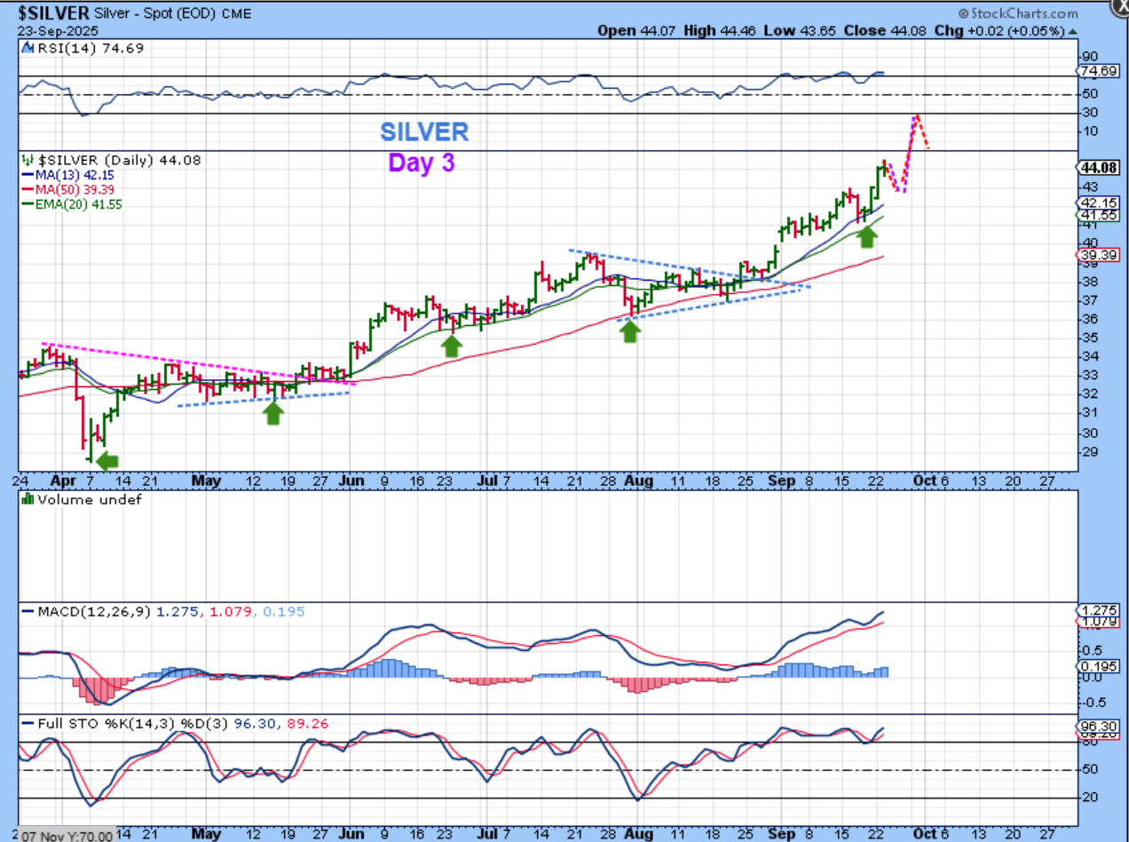Click the red dashed projection peak

[x=915, y=115]
